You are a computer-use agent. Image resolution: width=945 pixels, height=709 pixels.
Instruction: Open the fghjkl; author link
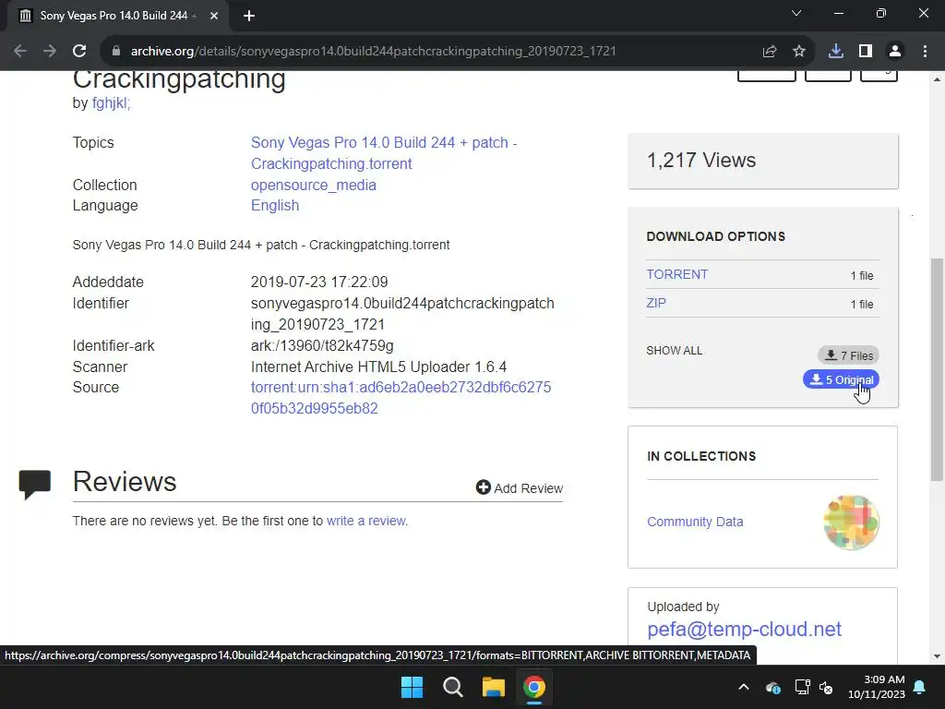click(x=111, y=103)
